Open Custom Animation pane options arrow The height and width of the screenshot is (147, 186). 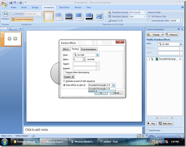179,29
